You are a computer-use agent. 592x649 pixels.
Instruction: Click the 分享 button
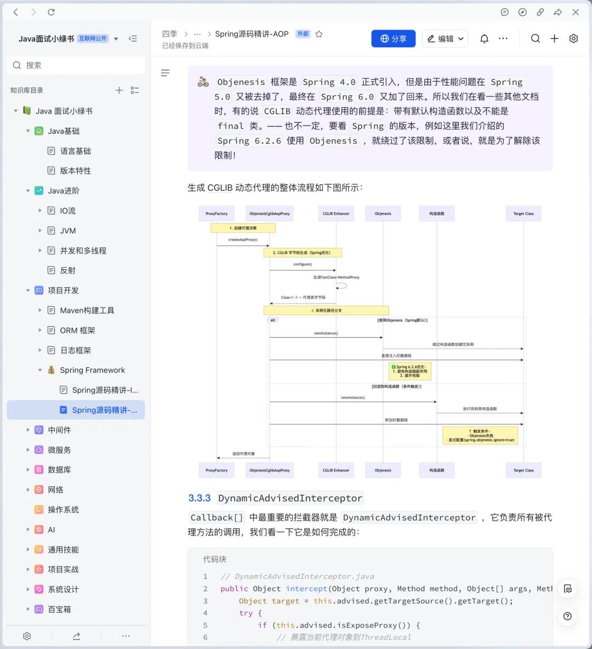coord(393,38)
